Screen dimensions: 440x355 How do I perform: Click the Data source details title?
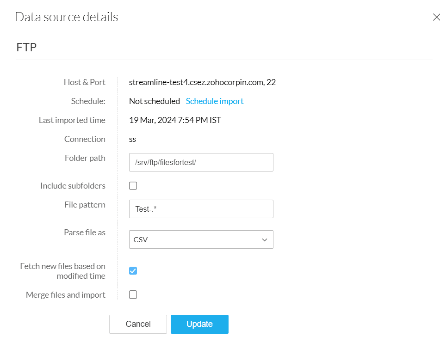[67, 17]
